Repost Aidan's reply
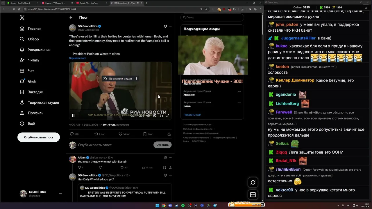This screenshot has height=209, width=372. pos(101,167)
